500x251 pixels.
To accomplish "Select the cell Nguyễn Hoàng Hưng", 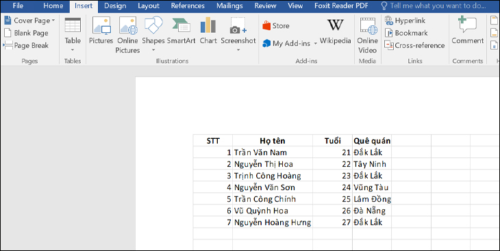I will coord(273,222).
